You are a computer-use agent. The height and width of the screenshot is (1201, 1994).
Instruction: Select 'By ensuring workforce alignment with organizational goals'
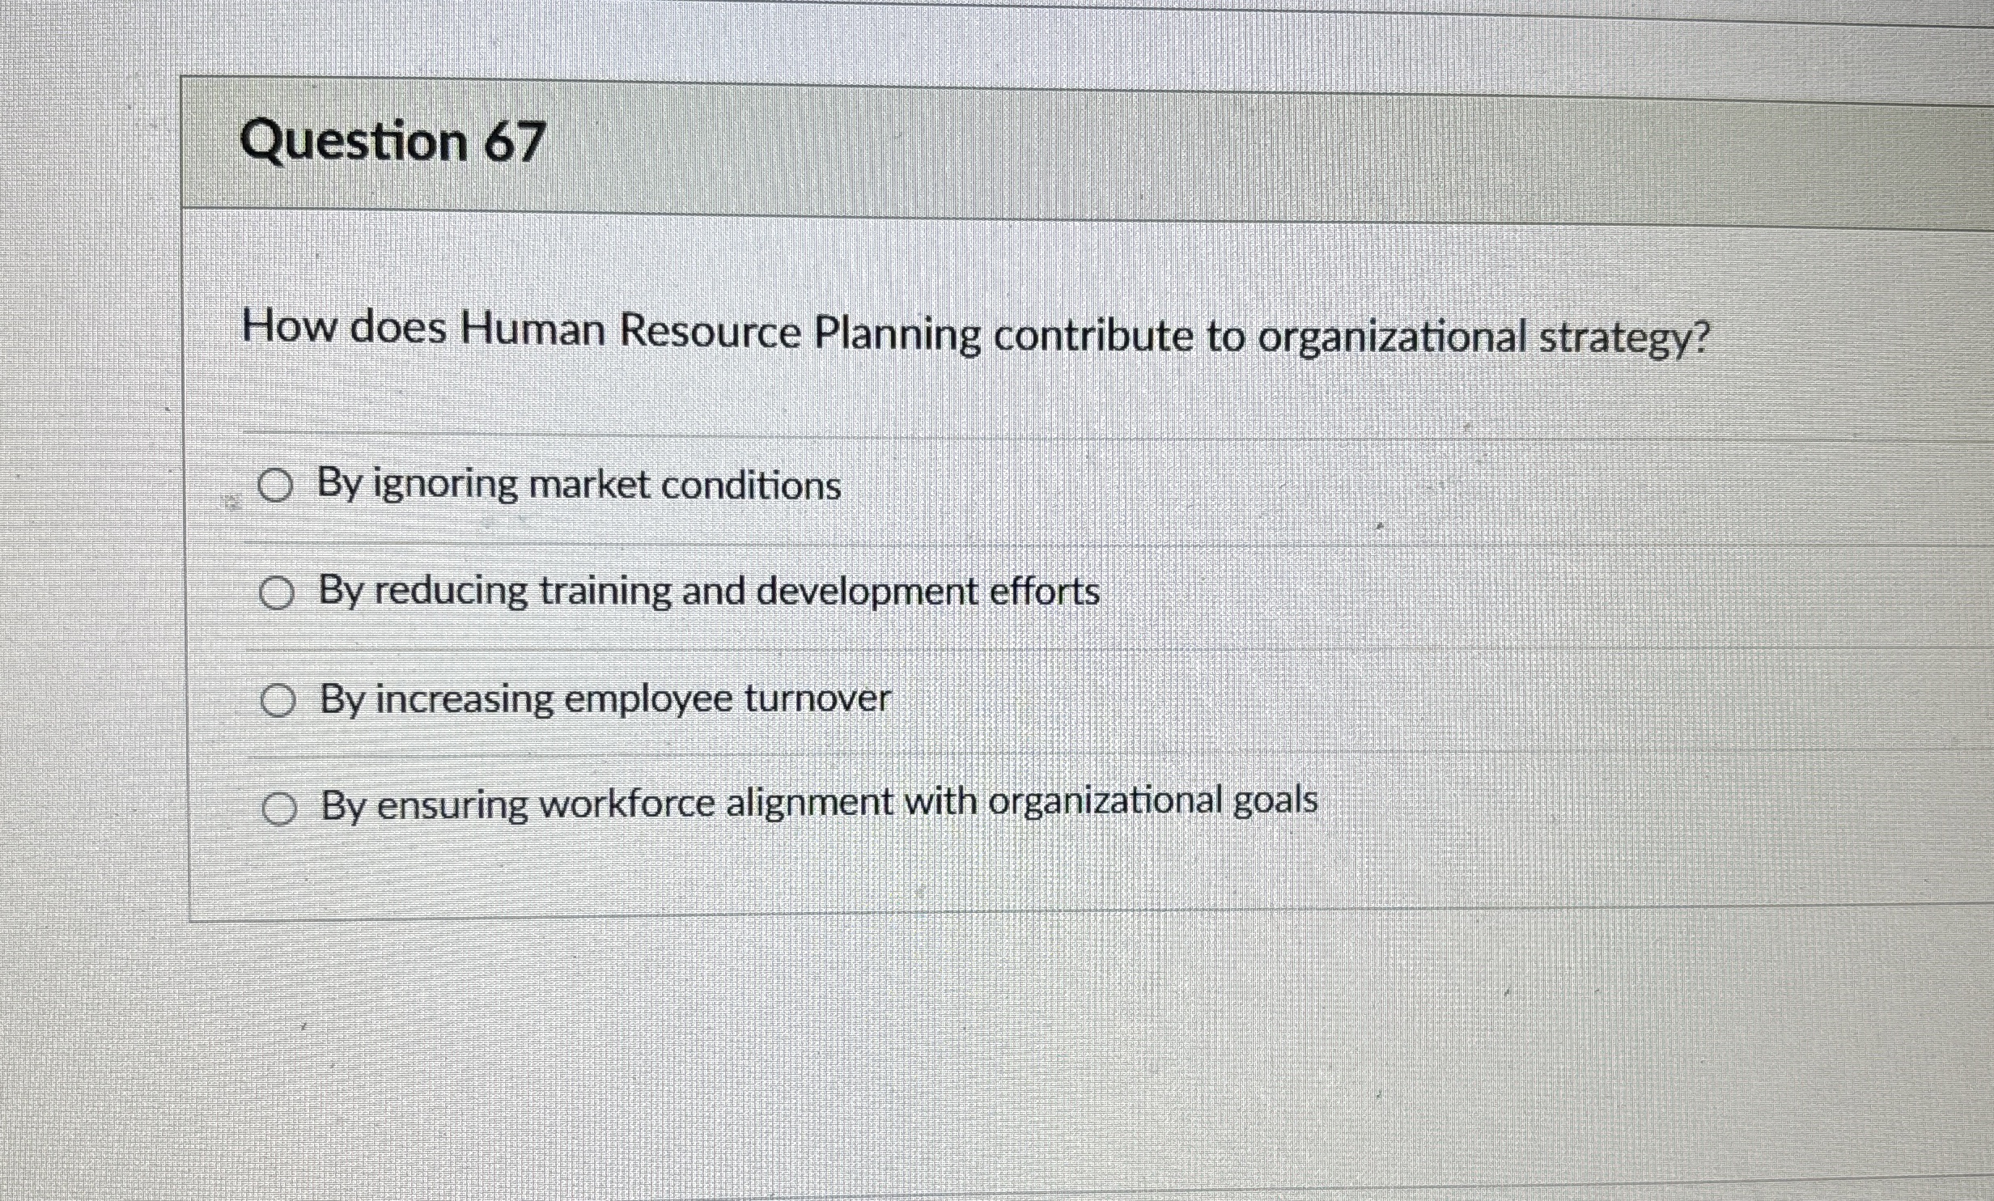click(x=281, y=806)
